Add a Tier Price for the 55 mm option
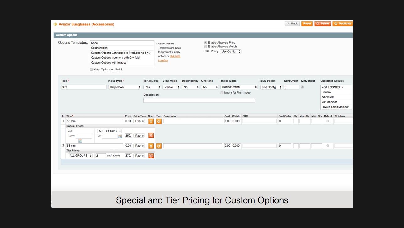This screenshot has width=404, height=228. coord(158,121)
